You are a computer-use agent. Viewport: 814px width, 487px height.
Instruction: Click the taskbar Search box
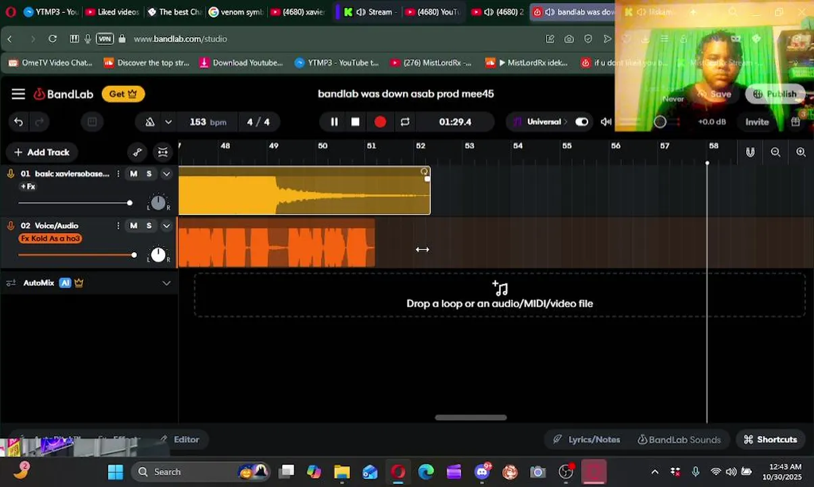tap(201, 472)
